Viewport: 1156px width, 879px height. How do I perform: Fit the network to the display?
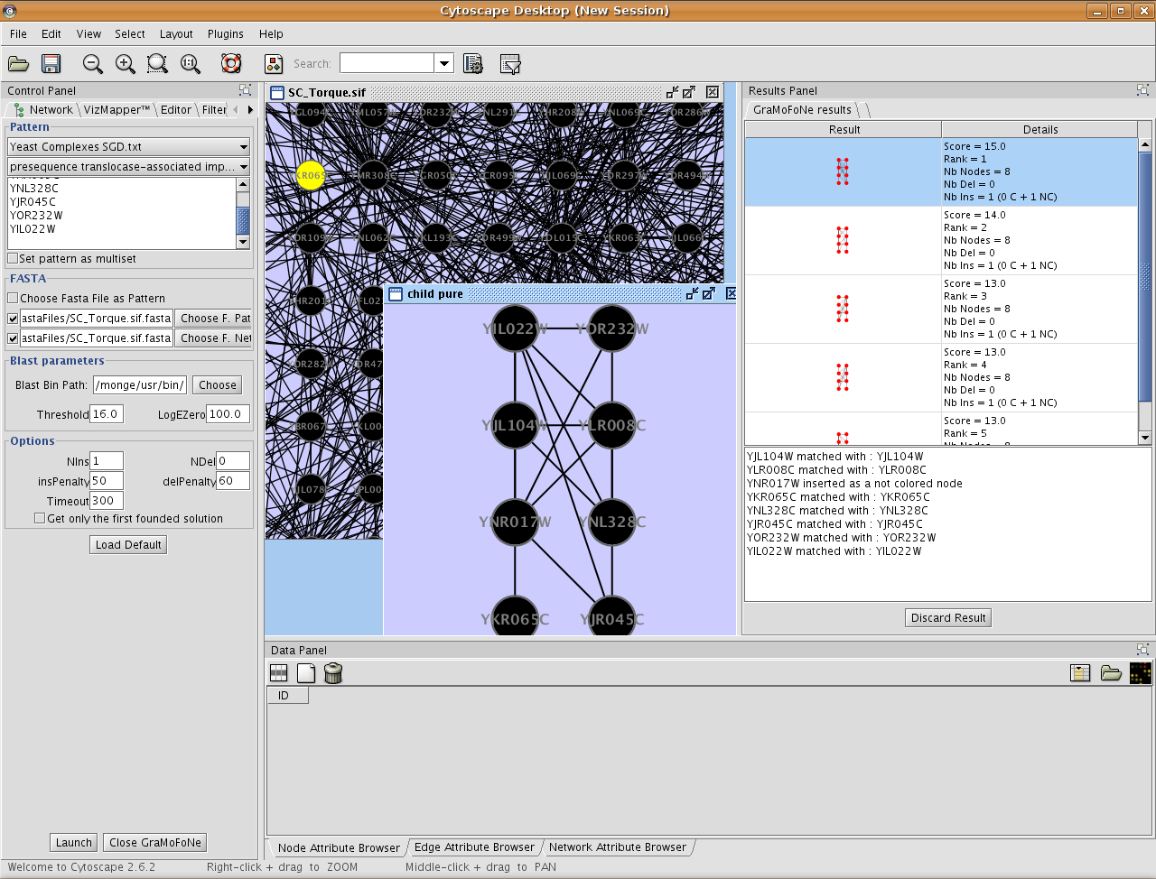coord(190,64)
